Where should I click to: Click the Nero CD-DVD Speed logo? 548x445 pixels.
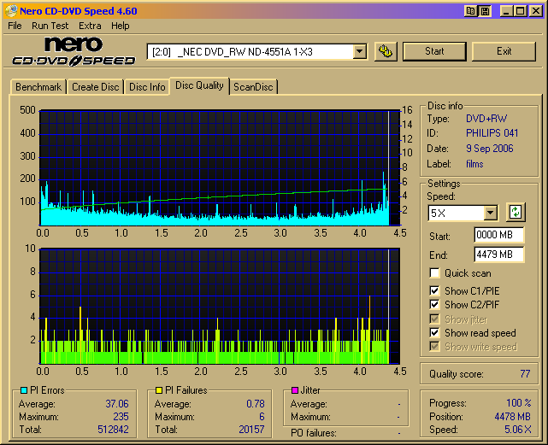(74, 51)
